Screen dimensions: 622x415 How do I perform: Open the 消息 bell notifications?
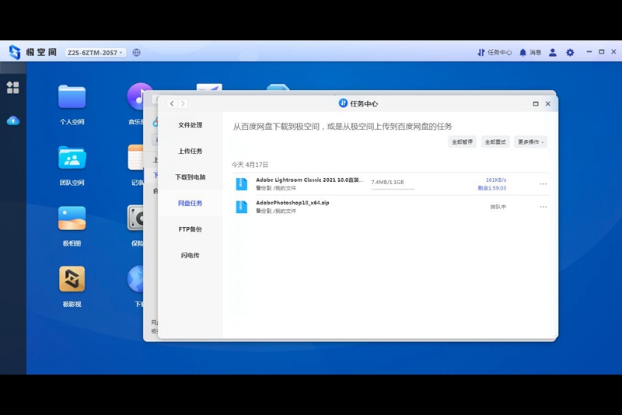click(530, 52)
